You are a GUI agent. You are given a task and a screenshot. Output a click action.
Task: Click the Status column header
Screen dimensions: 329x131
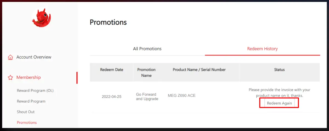tap(279, 70)
